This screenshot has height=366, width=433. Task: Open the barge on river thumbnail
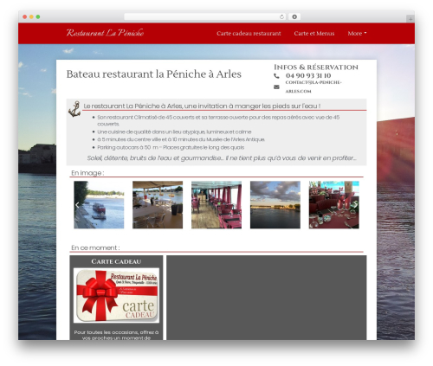99,205
